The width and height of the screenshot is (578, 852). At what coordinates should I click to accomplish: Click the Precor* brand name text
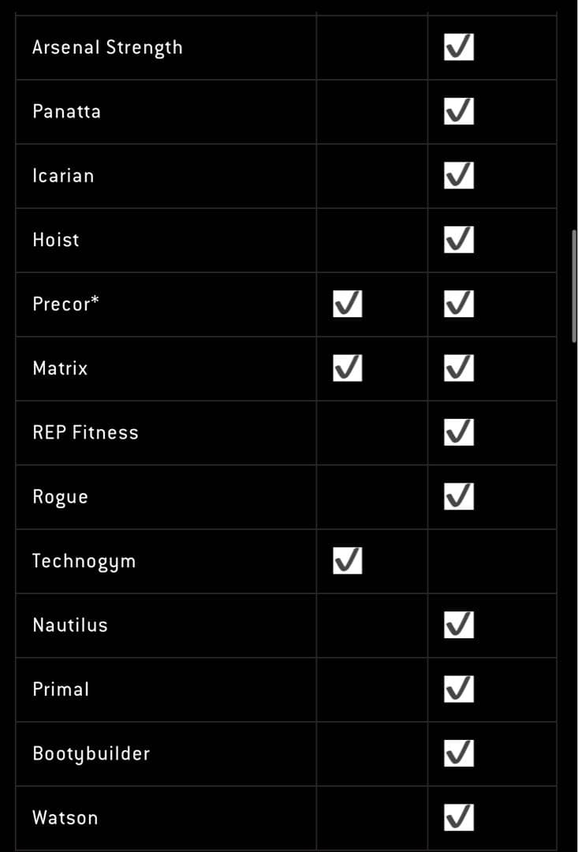tap(65, 304)
